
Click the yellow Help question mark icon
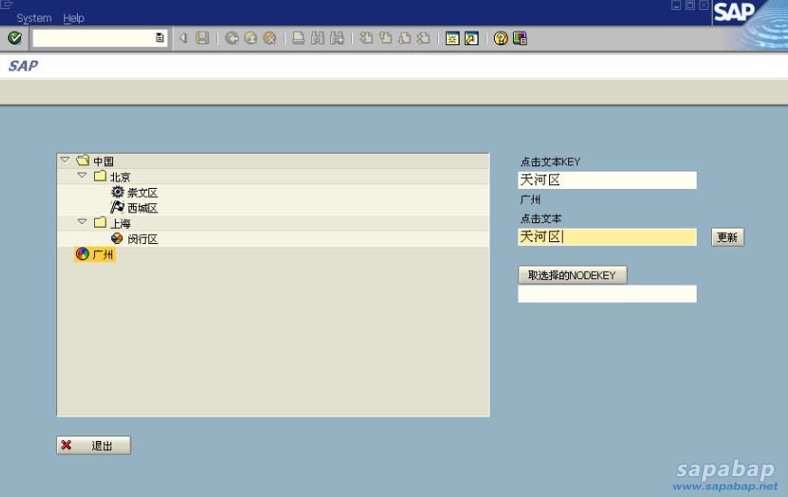click(x=500, y=38)
